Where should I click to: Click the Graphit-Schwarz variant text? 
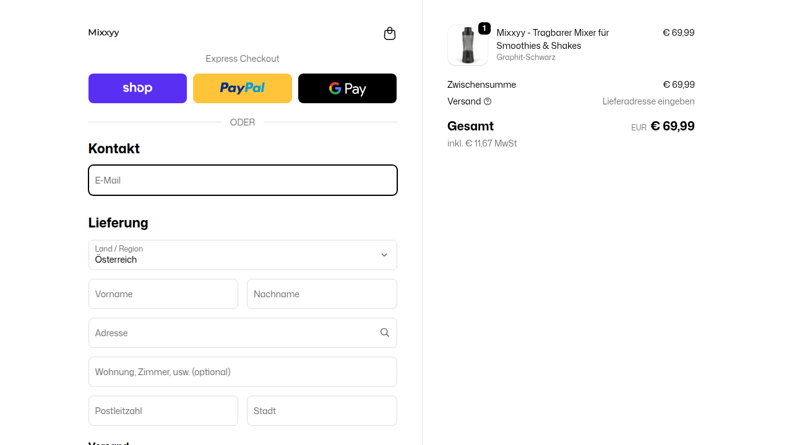[x=526, y=57]
